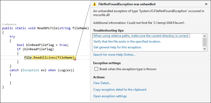Click the Exception type in catch clause
The image size is (211, 103).
(31, 70)
